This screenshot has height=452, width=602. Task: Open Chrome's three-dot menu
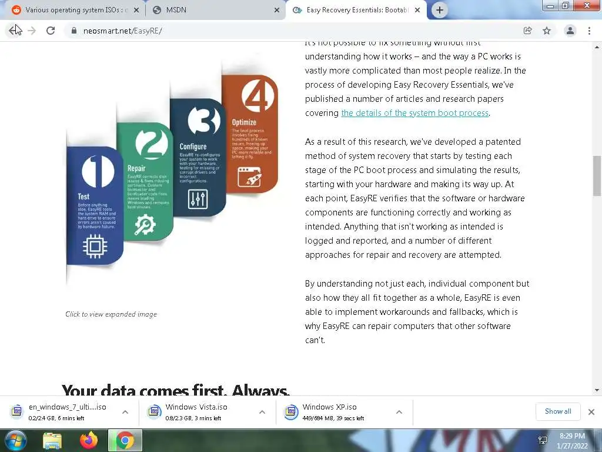[589, 31]
